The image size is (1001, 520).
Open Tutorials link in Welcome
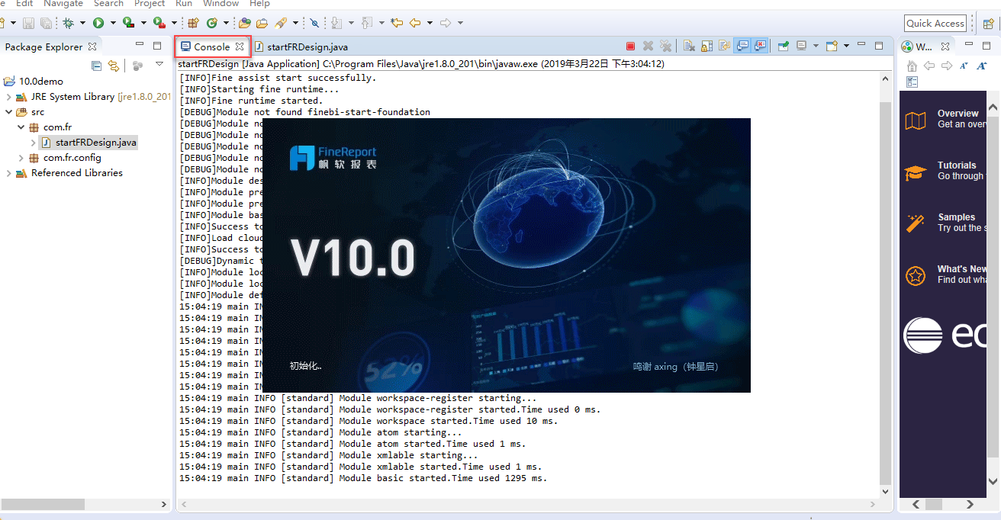(957, 165)
